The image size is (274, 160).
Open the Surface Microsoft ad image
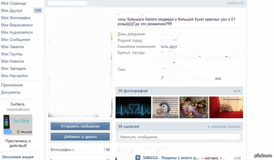coord(18,125)
